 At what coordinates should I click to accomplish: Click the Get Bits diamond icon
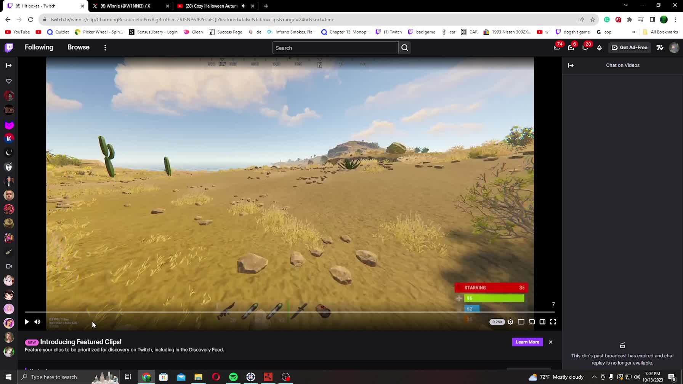pos(600,48)
